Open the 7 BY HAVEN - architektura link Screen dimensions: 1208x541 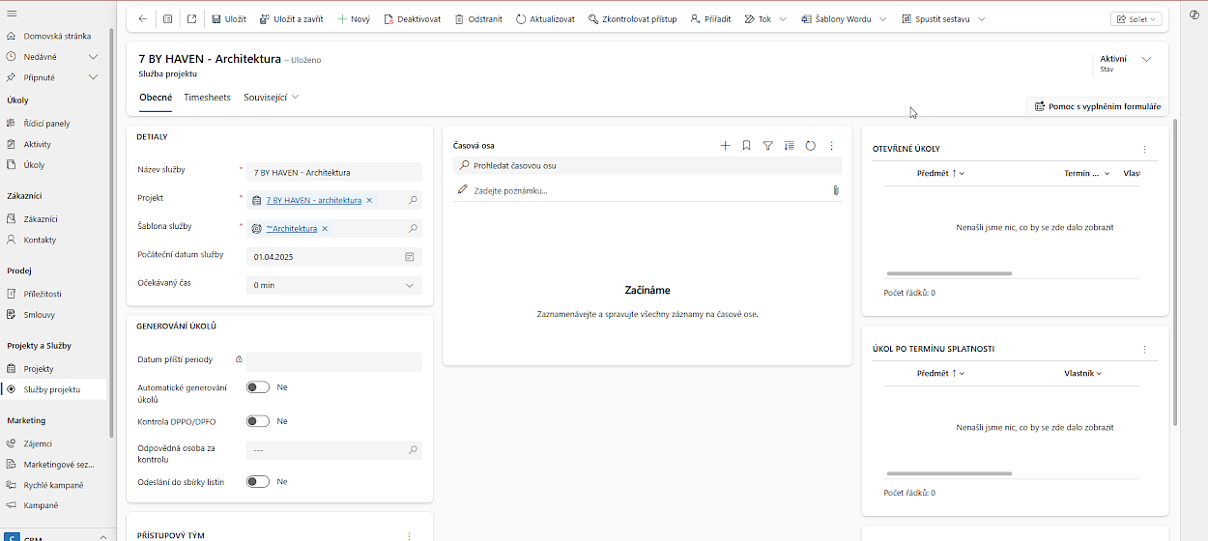[x=313, y=201]
